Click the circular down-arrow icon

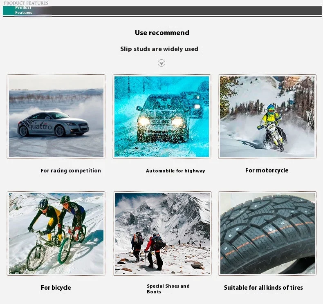point(161,63)
